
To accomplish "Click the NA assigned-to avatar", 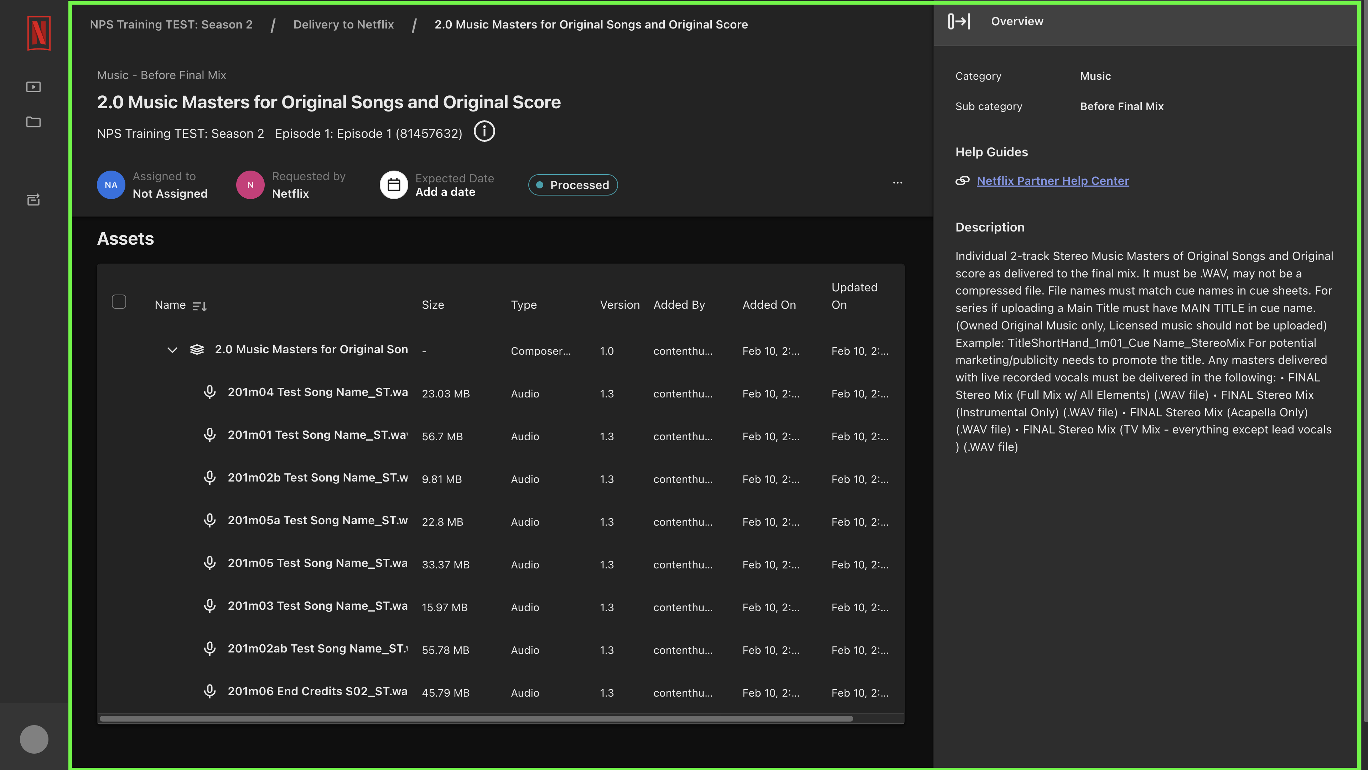I will (111, 185).
